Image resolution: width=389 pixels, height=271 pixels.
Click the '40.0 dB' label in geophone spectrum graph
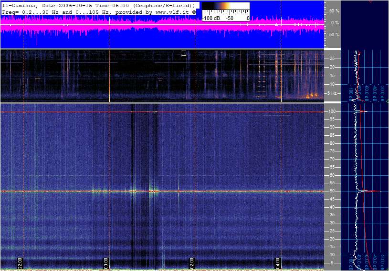point(375,94)
